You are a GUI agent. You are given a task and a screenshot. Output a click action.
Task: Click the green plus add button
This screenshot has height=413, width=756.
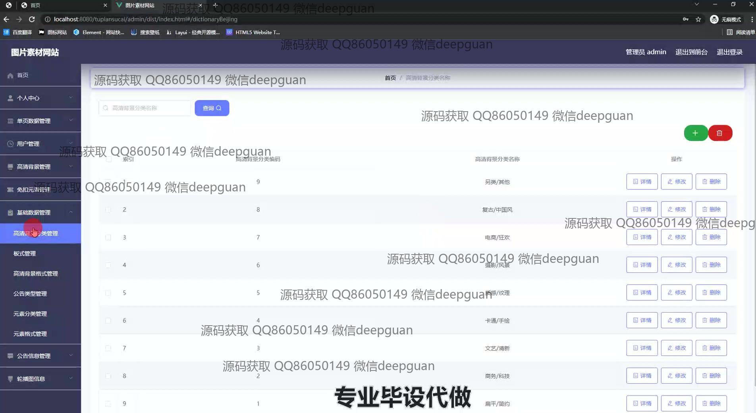[x=695, y=133]
